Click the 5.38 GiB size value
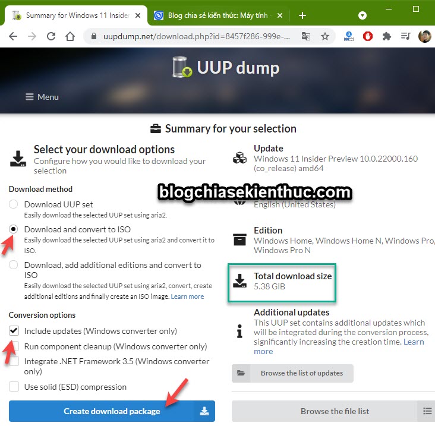Image resolution: width=435 pixels, height=426 pixels. 269,286
